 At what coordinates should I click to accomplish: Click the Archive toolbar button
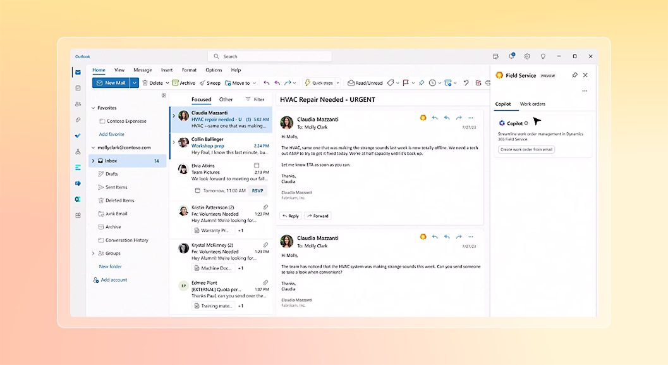click(x=184, y=83)
